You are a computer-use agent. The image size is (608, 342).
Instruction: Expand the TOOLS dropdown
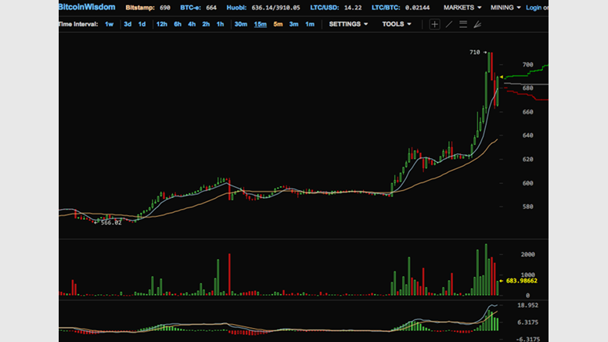click(x=396, y=24)
